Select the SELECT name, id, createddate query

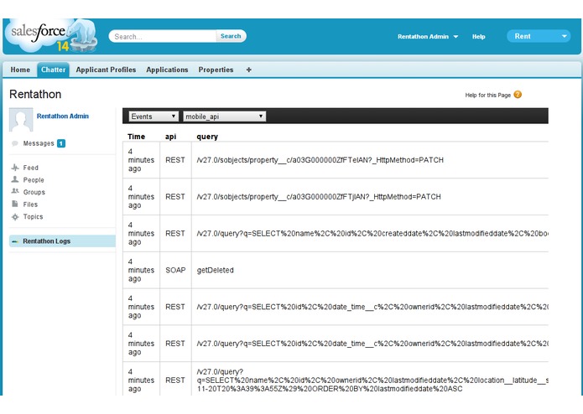tap(372, 234)
